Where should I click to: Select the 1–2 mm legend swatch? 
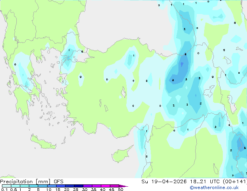(x=25, y=186)
